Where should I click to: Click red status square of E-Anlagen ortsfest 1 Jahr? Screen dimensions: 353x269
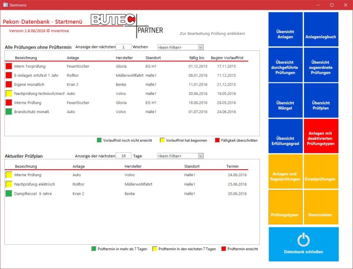[x=9, y=75]
